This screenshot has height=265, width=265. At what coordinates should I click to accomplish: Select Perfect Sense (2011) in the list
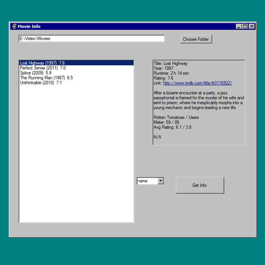pos(76,68)
